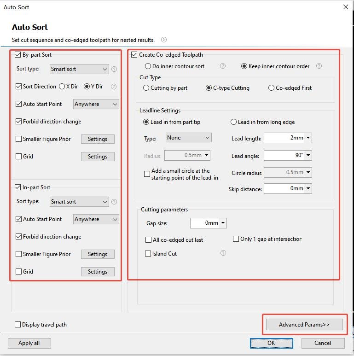Toggle Create Co-edged Toolpath checkbox

(x=134, y=55)
